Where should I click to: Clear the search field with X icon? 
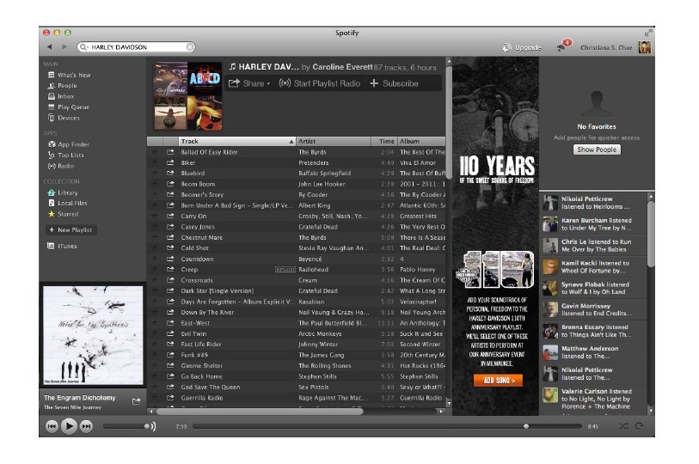tap(190, 47)
